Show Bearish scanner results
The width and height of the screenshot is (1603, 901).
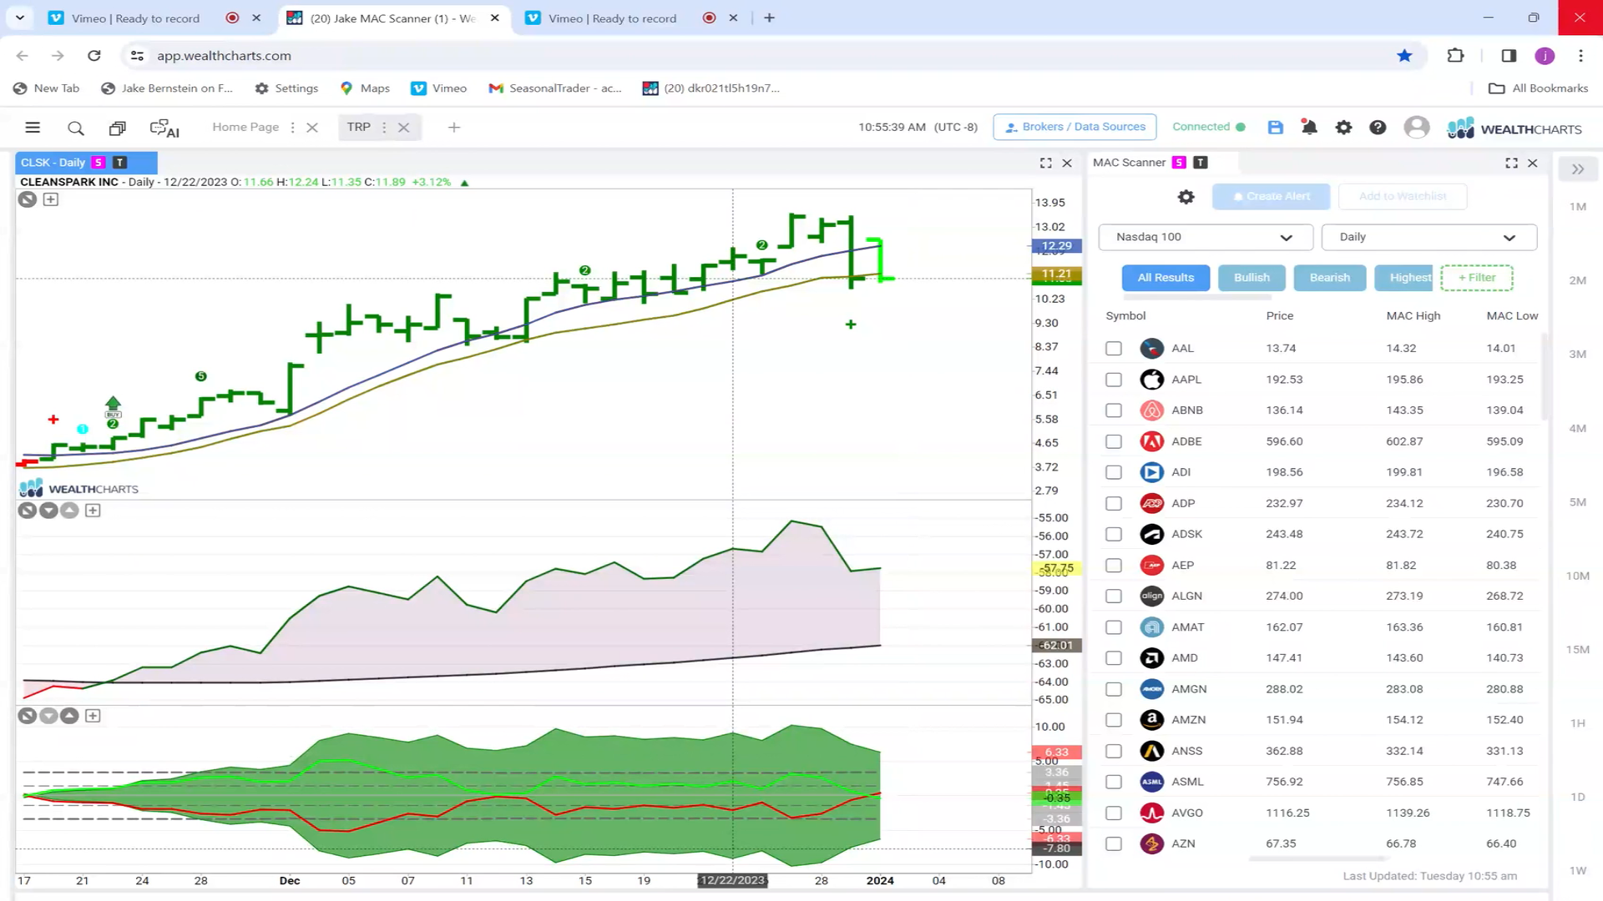coord(1329,278)
